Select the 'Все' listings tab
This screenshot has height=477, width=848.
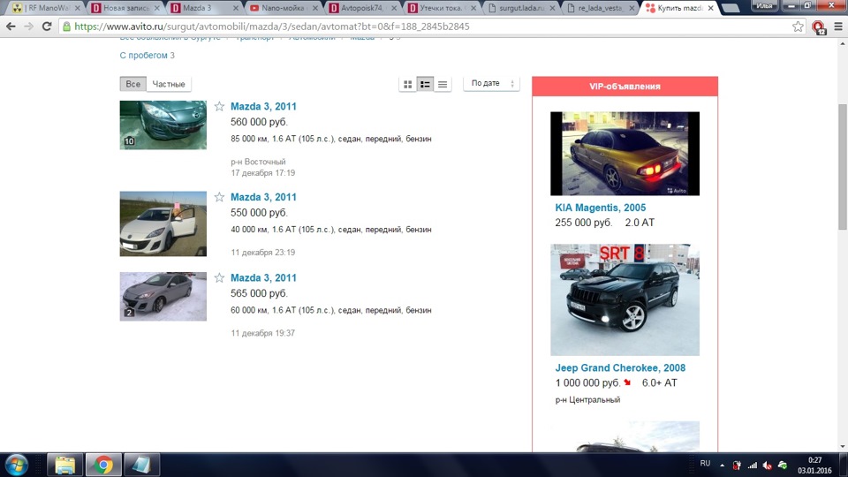(x=133, y=84)
